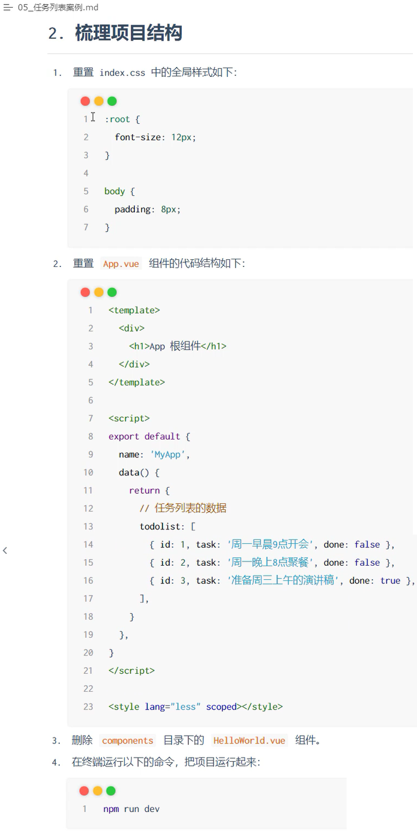Click the opening <div> tag line

coord(131,328)
